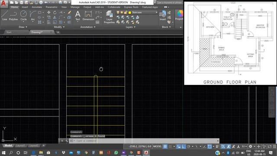Switch to the View ribbon tab

(x=64, y=7)
